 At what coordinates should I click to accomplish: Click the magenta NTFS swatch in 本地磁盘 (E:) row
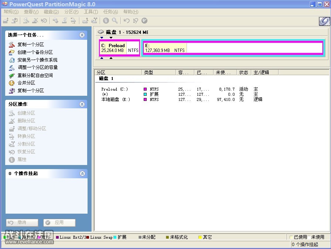point(145,99)
